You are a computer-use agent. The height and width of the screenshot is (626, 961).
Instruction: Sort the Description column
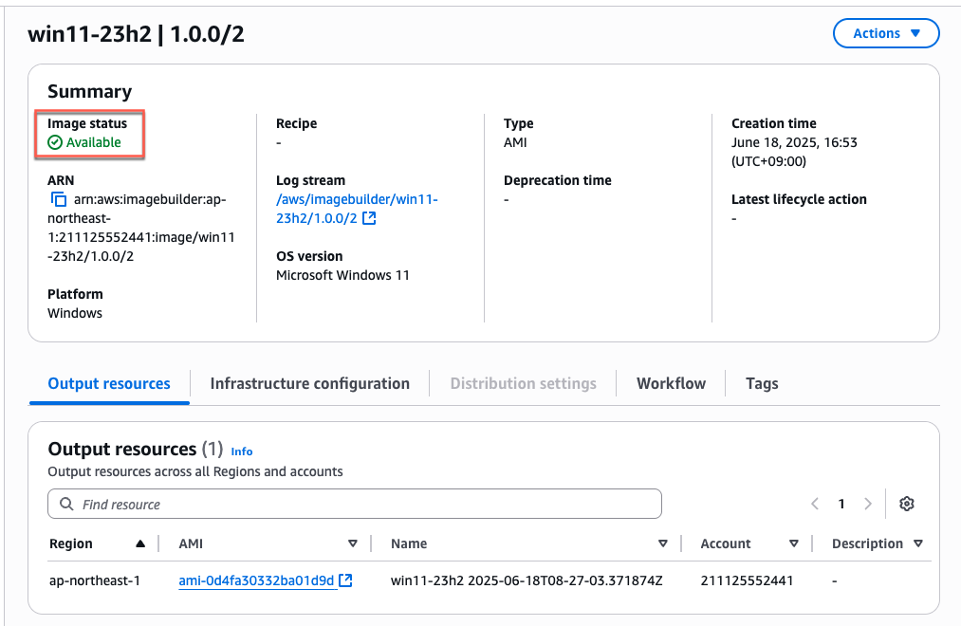(917, 543)
